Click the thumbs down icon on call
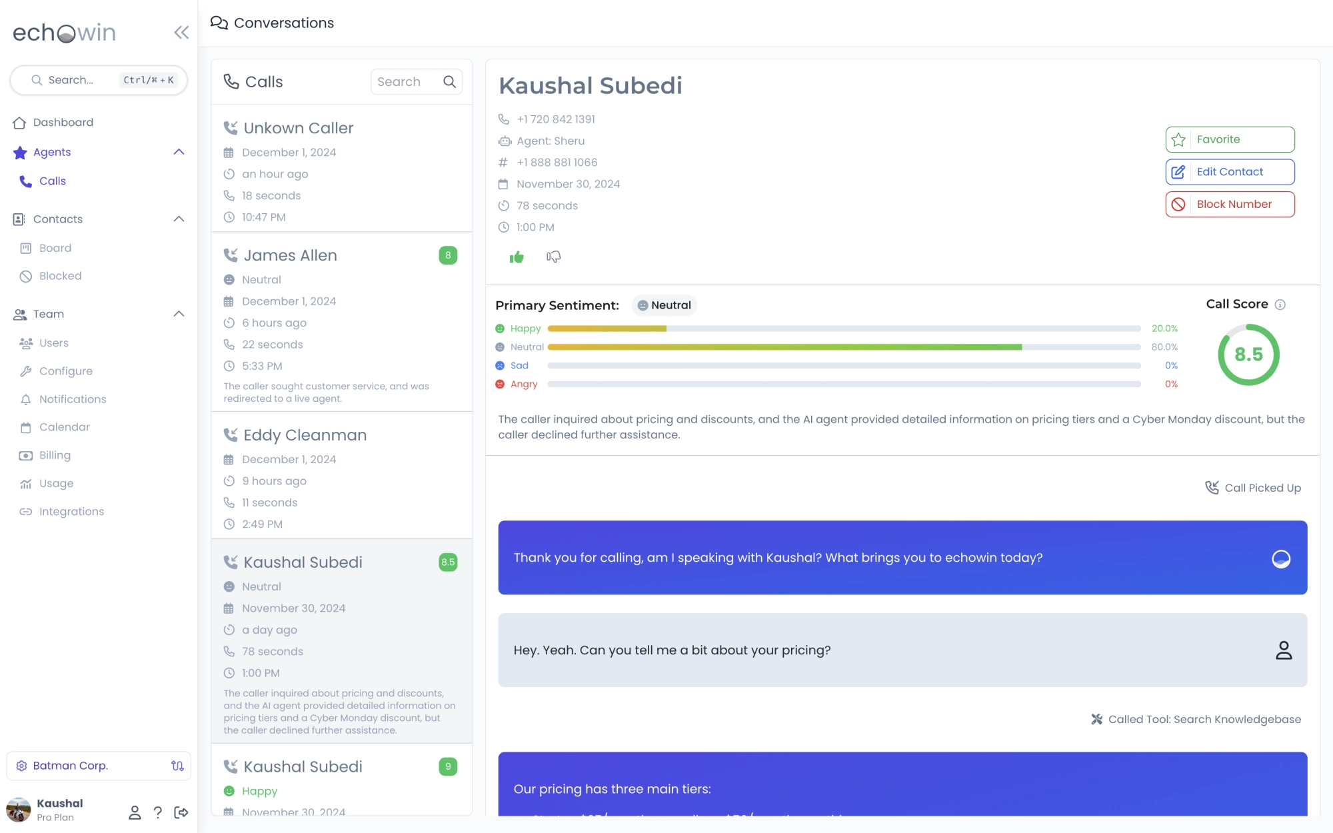The width and height of the screenshot is (1333, 833). click(x=554, y=257)
